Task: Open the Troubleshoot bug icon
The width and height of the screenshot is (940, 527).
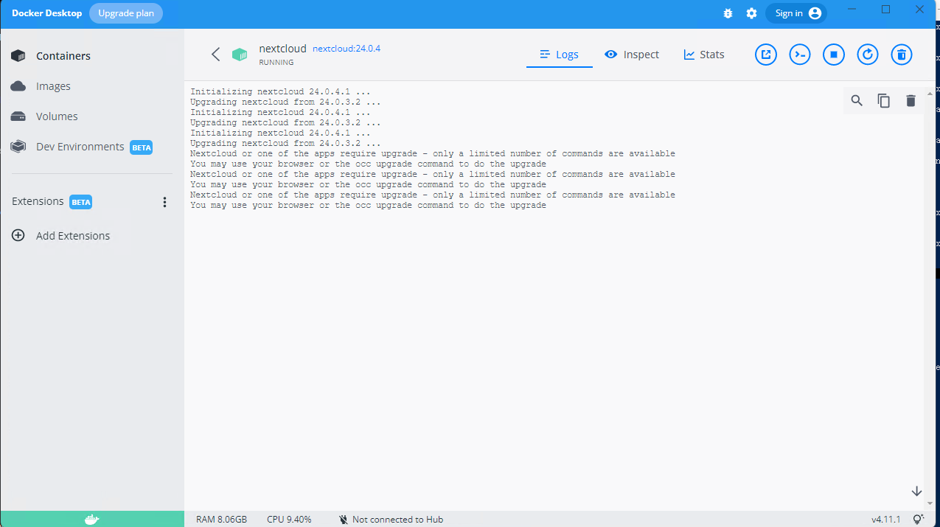Action: click(x=728, y=13)
